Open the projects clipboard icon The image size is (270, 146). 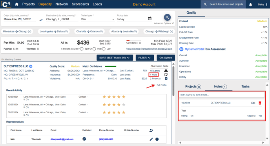click(x=166, y=78)
